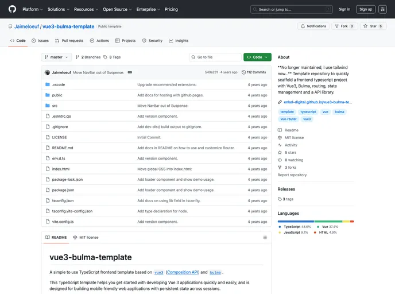Open the .gitignore file
395x294 pixels.
(x=60, y=127)
